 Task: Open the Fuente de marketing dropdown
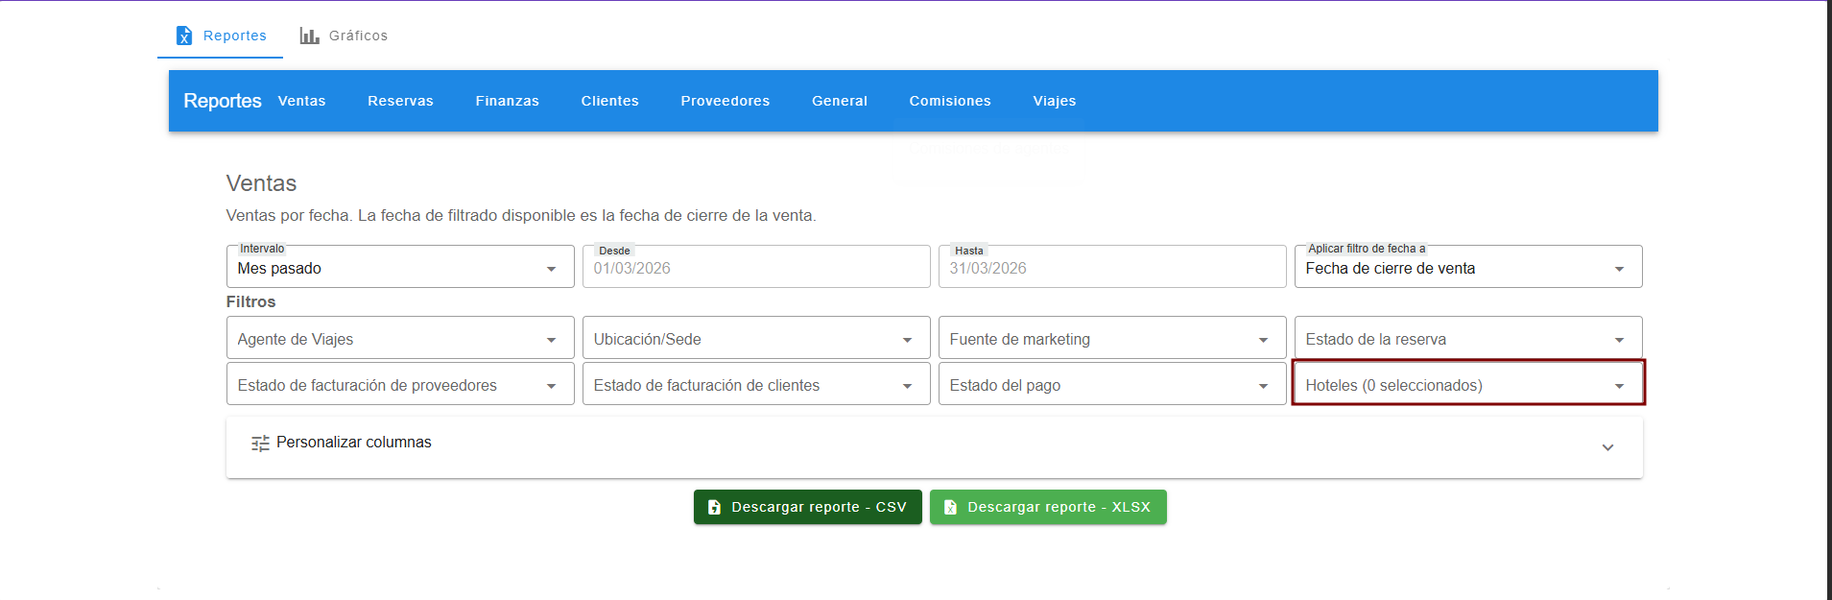click(1111, 339)
